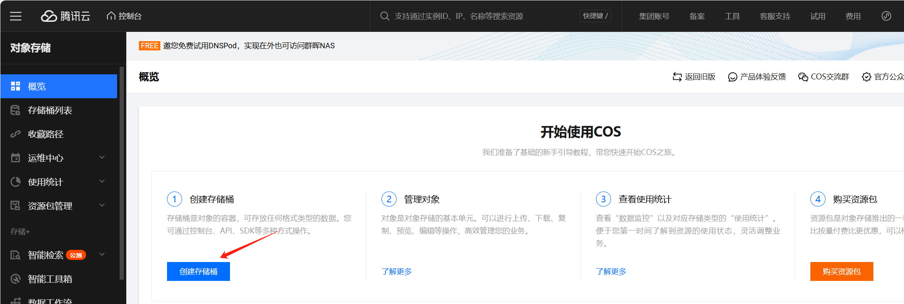Open 存储桶列表 in the sidebar
The width and height of the screenshot is (904, 304).
[x=59, y=110]
